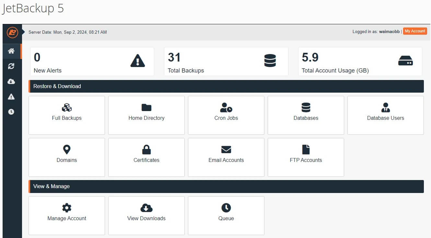Image resolution: width=431 pixels, height=238 pixels.
Task: Open the Restore sync-arrows sidebar icon
Action: 11,66
